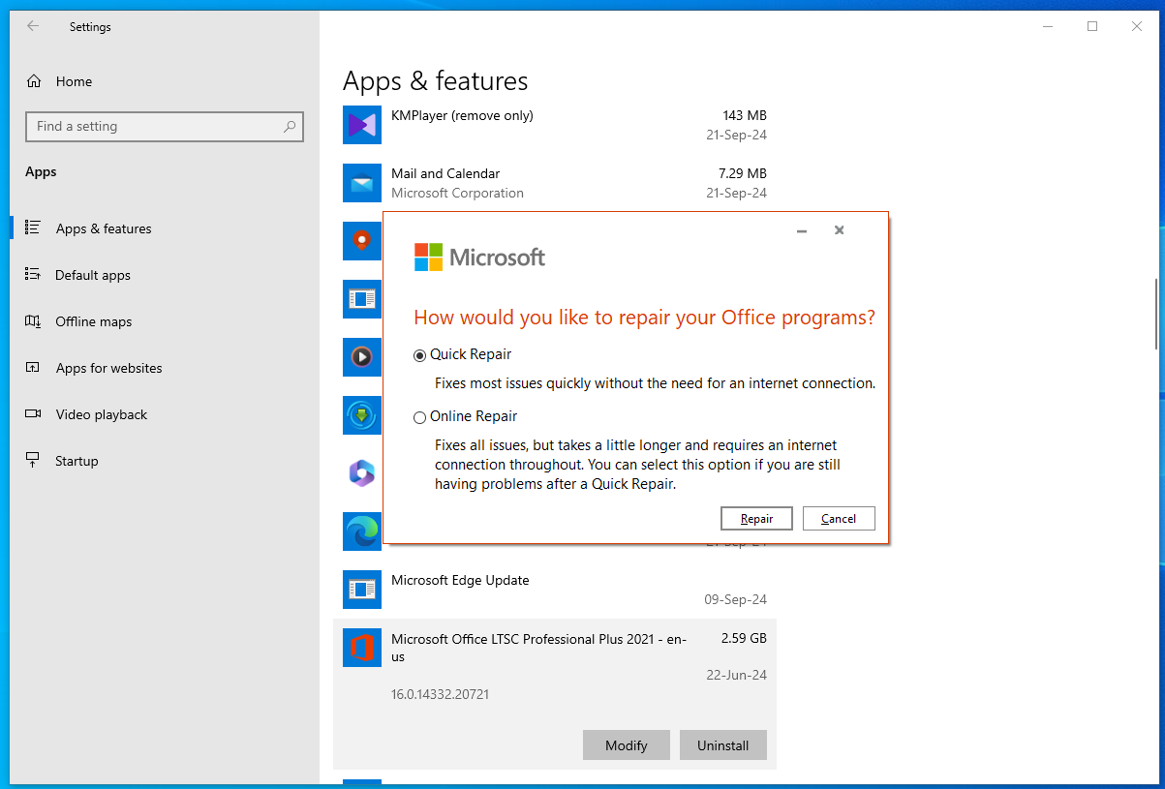This screenshot has width=1165, height=789.
Task: Click the Microsoft Edge browser icon
Action: click(x=362, y=531)
